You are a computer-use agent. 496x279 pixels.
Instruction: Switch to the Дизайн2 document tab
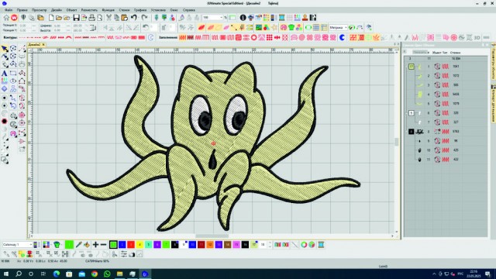[34, 45]
